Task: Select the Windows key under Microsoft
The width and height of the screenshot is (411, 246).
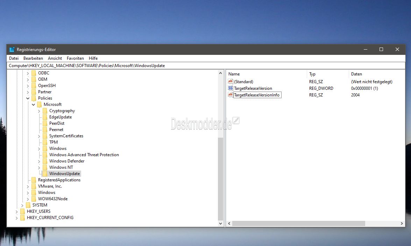Action: point(58,149)
